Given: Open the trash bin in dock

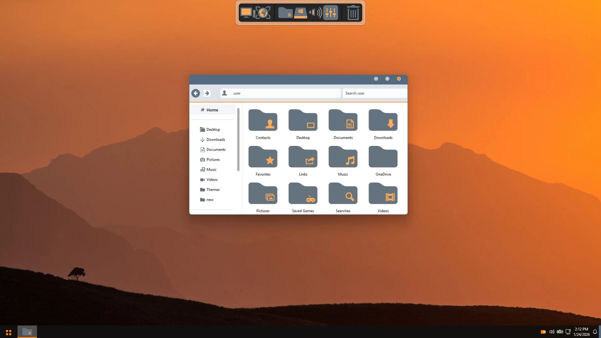Looking at the screenshot, I should [x=353, y=13].
